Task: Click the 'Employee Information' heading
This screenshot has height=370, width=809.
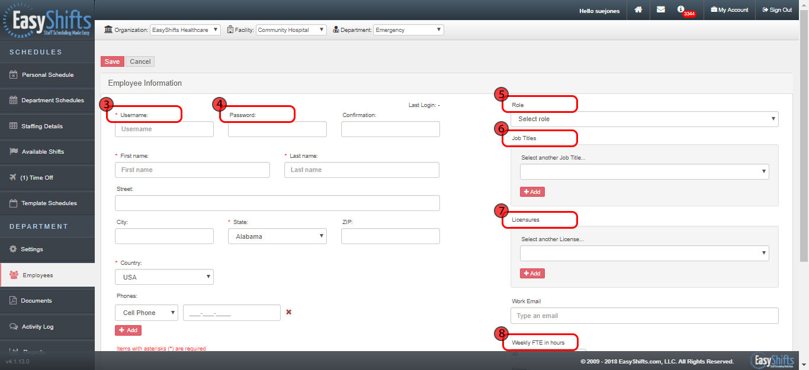Action: coord(145,83)
